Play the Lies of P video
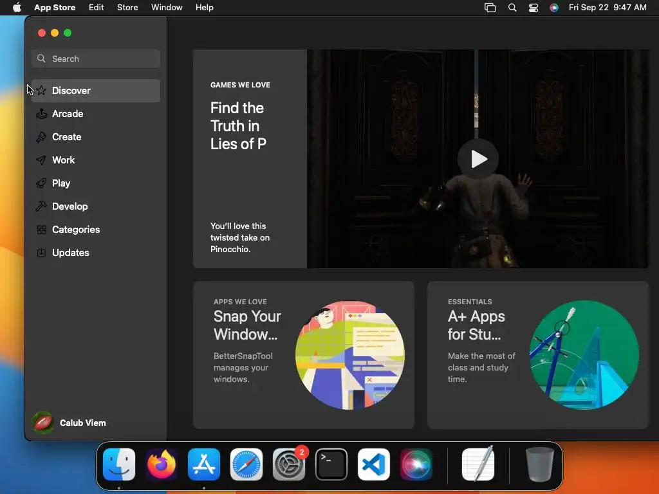 pyautogui.click(x=478, y=159)
